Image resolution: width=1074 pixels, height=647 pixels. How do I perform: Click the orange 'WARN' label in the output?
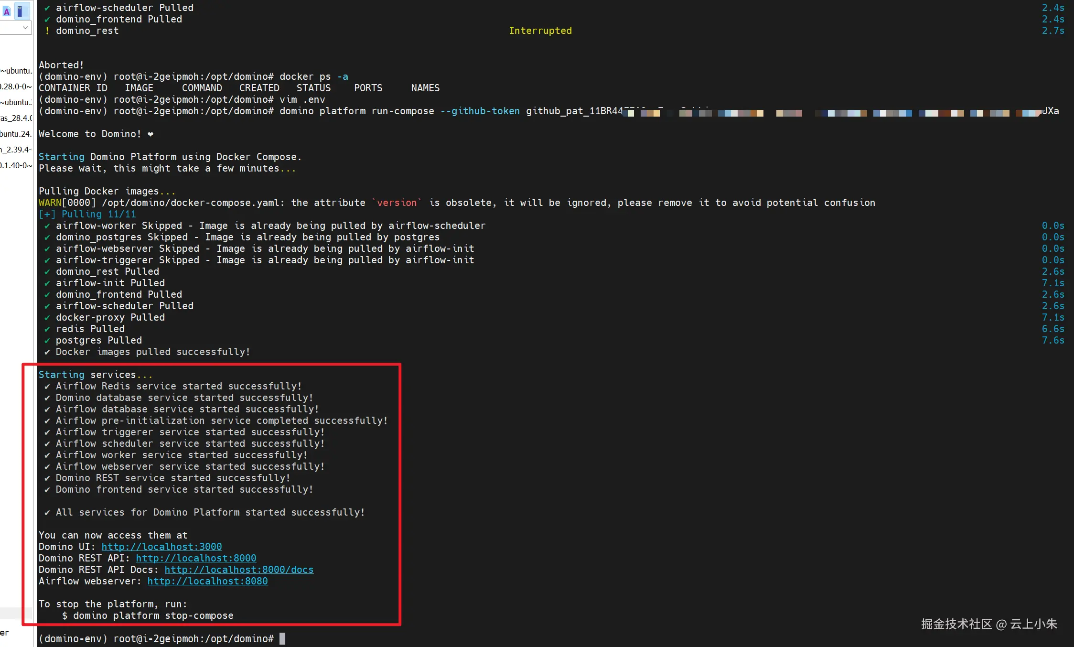click(50, 203)
